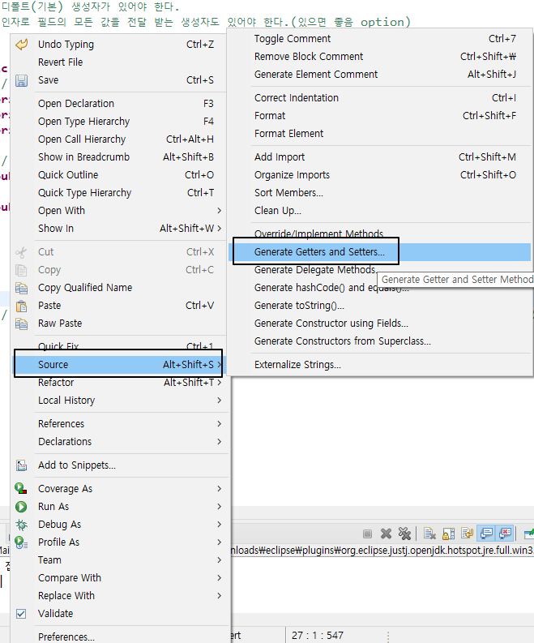The image size is (534, 643).
Task: Click the Clear Console icon
Action: point(429,534)
